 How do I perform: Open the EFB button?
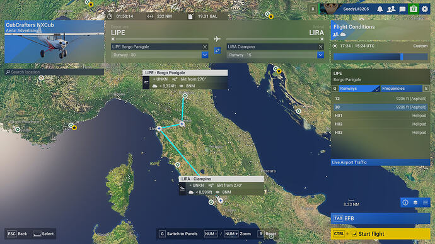click(x=380, y=218)
